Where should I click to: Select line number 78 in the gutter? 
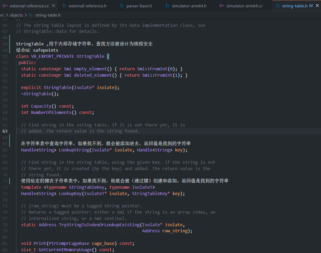point(5,225)
